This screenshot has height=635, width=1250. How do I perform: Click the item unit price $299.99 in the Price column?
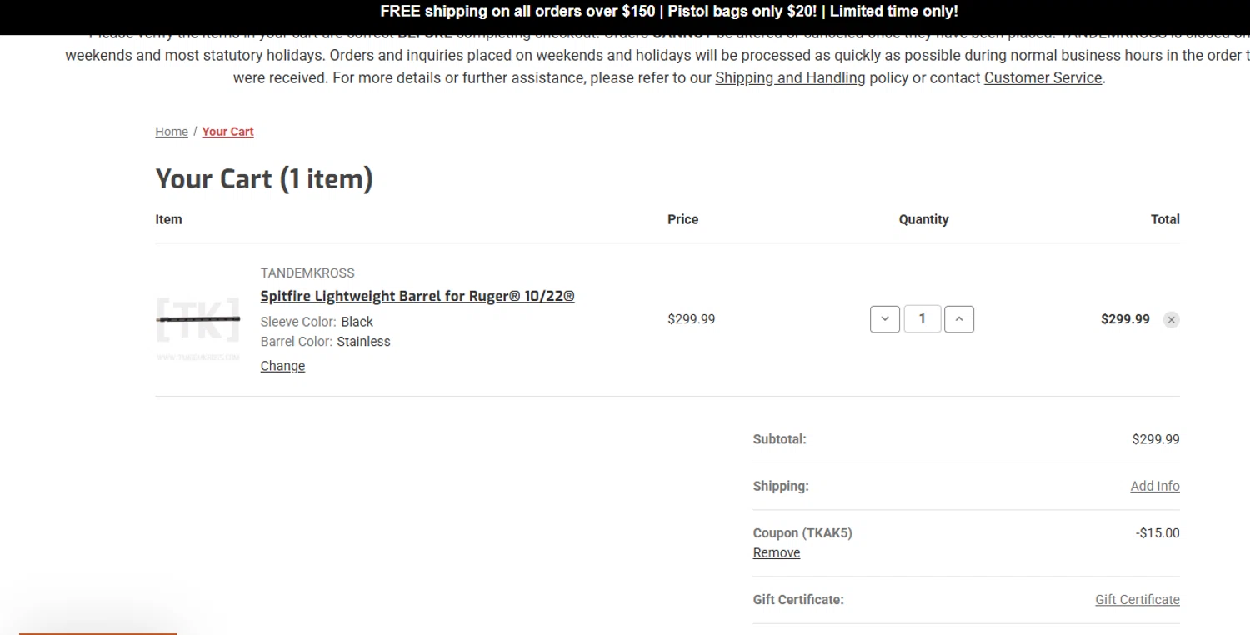coord(692,319)
